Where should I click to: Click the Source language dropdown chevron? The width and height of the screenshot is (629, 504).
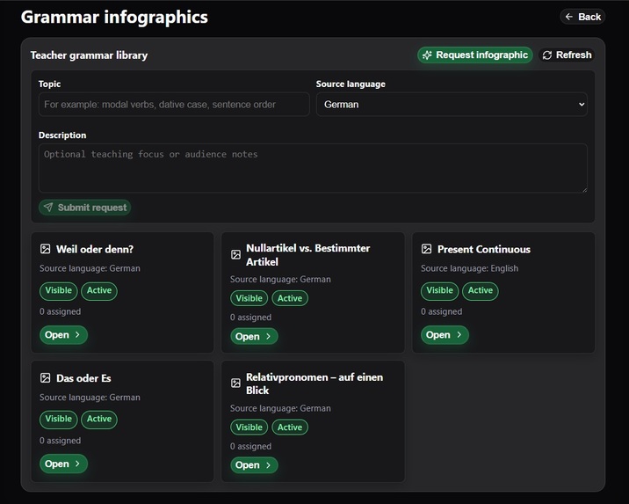coord(582,105)
